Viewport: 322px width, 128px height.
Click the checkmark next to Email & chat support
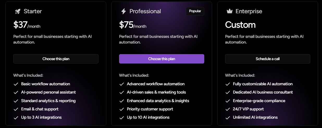click(x=16, y=109)
